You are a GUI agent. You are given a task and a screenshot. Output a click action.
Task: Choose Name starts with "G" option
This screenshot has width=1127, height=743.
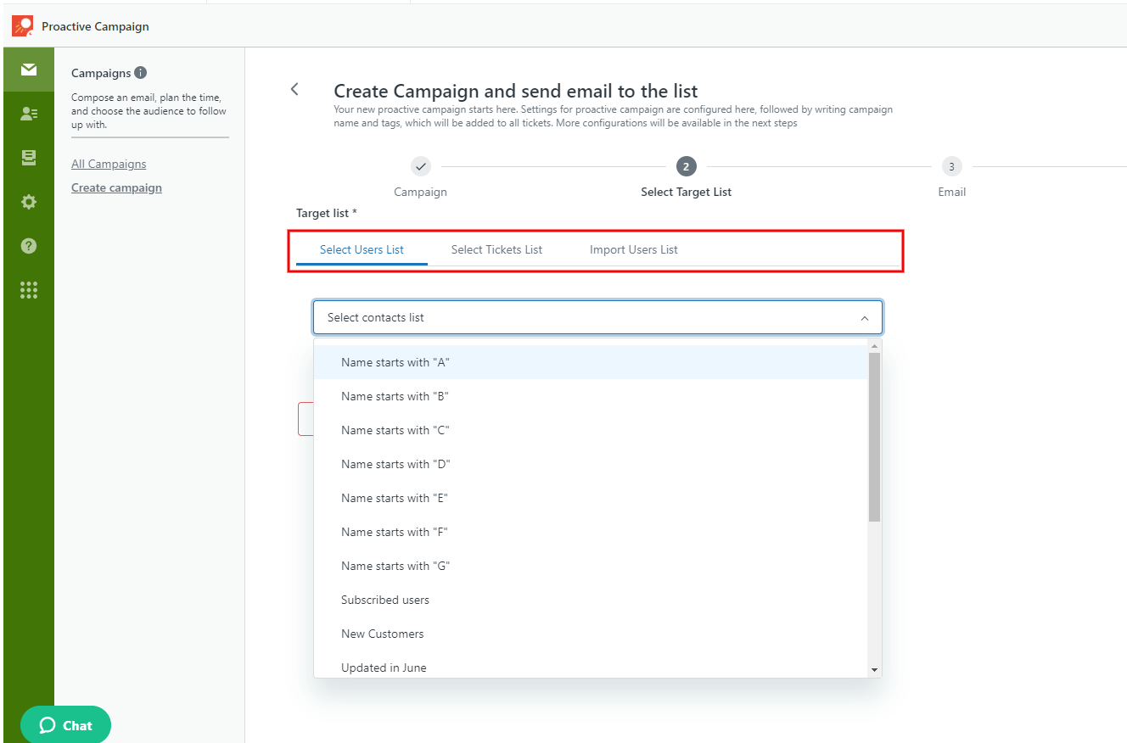[591, 566]
